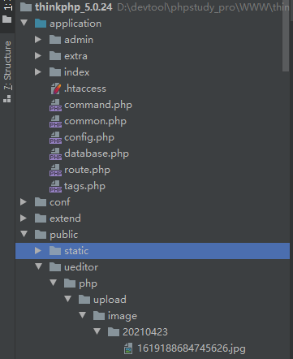Select the extend folder

tap(65, 218)
